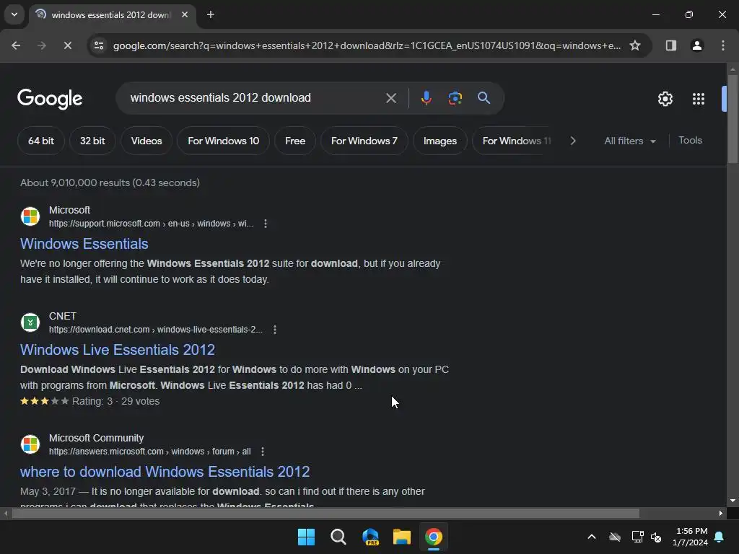Go back to the previous page
This screenshot has width=739, height=554.
(16, 45)
